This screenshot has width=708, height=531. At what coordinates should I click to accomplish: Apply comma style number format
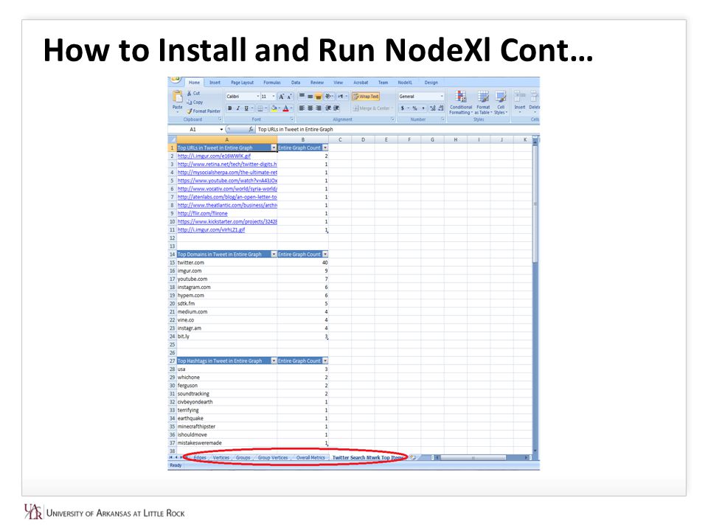423,108
